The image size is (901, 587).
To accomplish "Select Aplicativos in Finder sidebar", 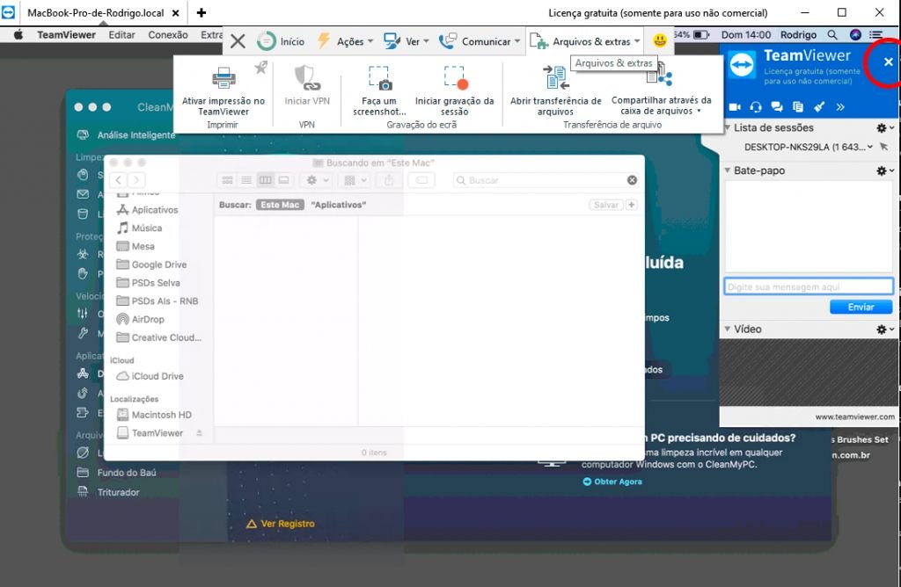I will (147, 210).
